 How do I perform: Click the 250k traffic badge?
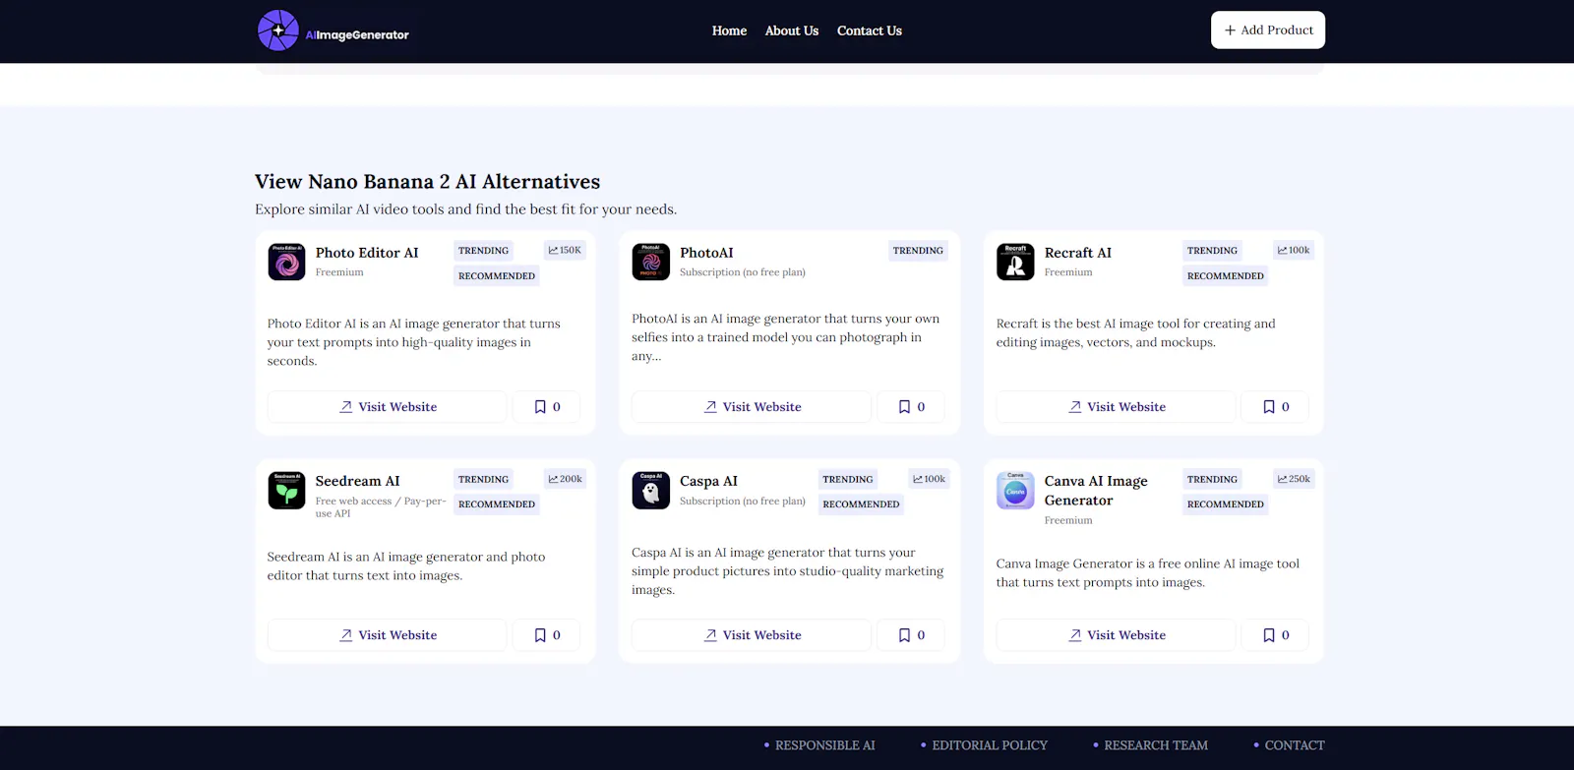1294,479
